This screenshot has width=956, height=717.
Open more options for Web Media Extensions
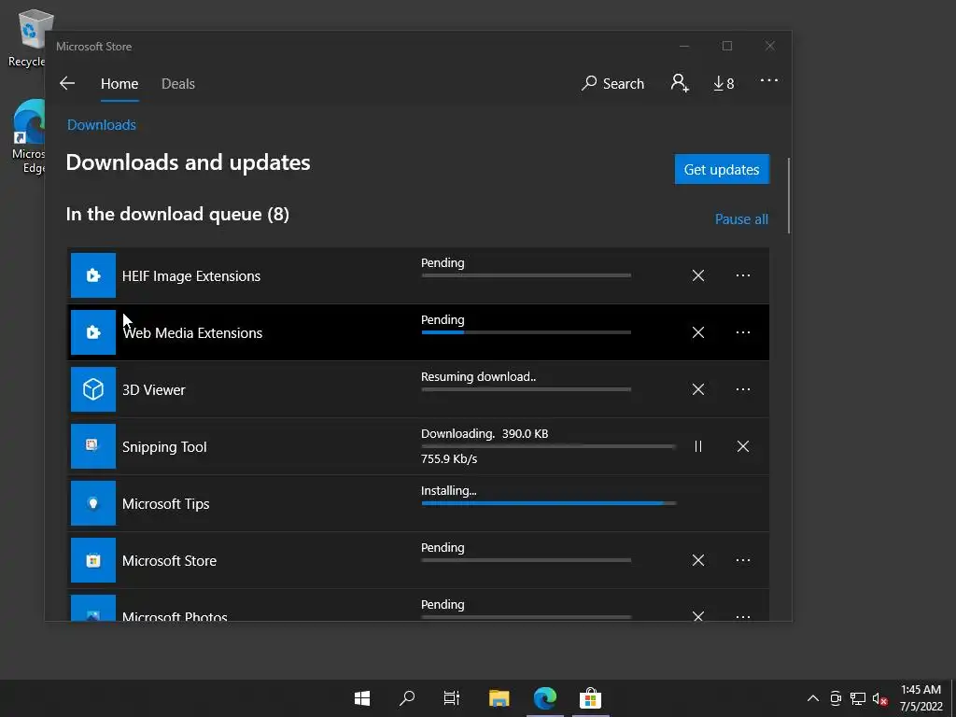pyautogui.click(x=742, y=332)
